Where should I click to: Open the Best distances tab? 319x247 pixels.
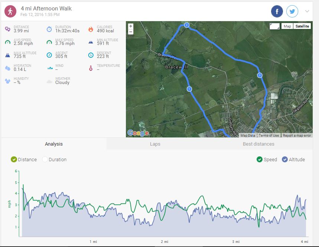[258, 144]
